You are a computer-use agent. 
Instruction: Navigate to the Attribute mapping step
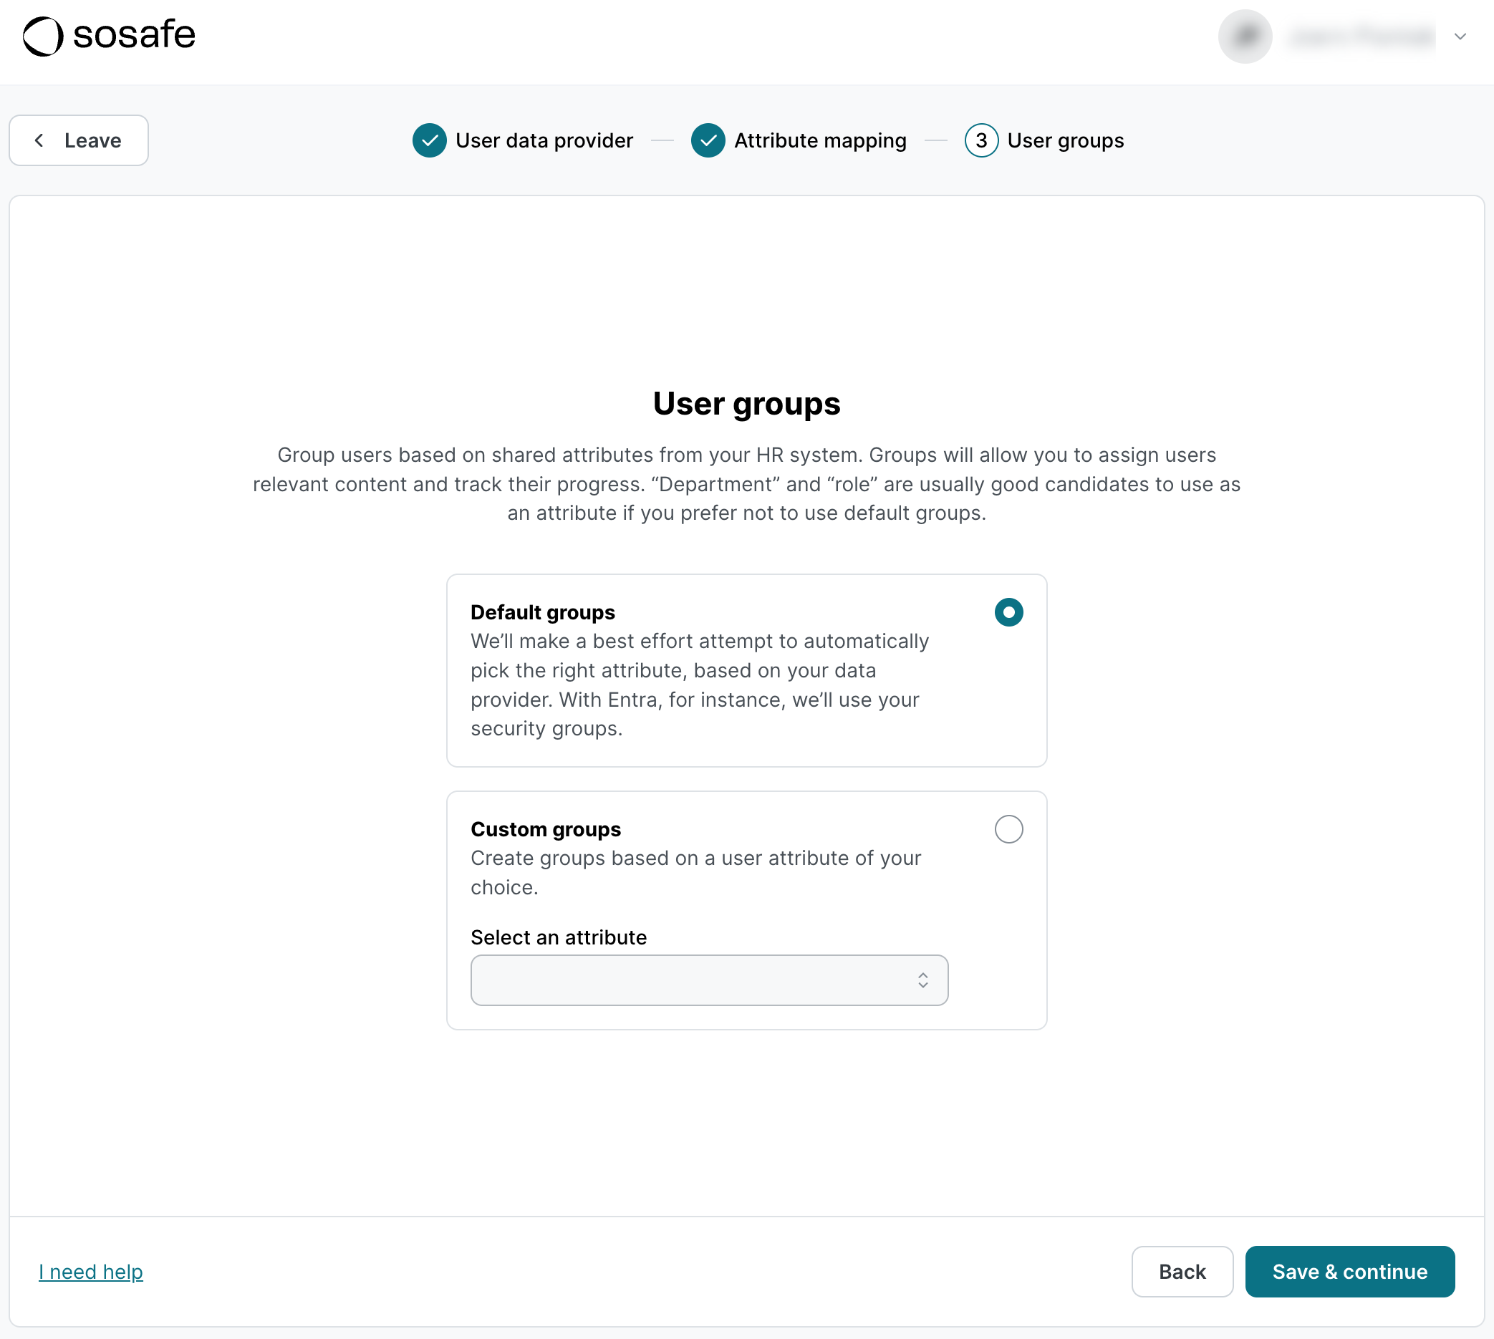pos(819,140)
